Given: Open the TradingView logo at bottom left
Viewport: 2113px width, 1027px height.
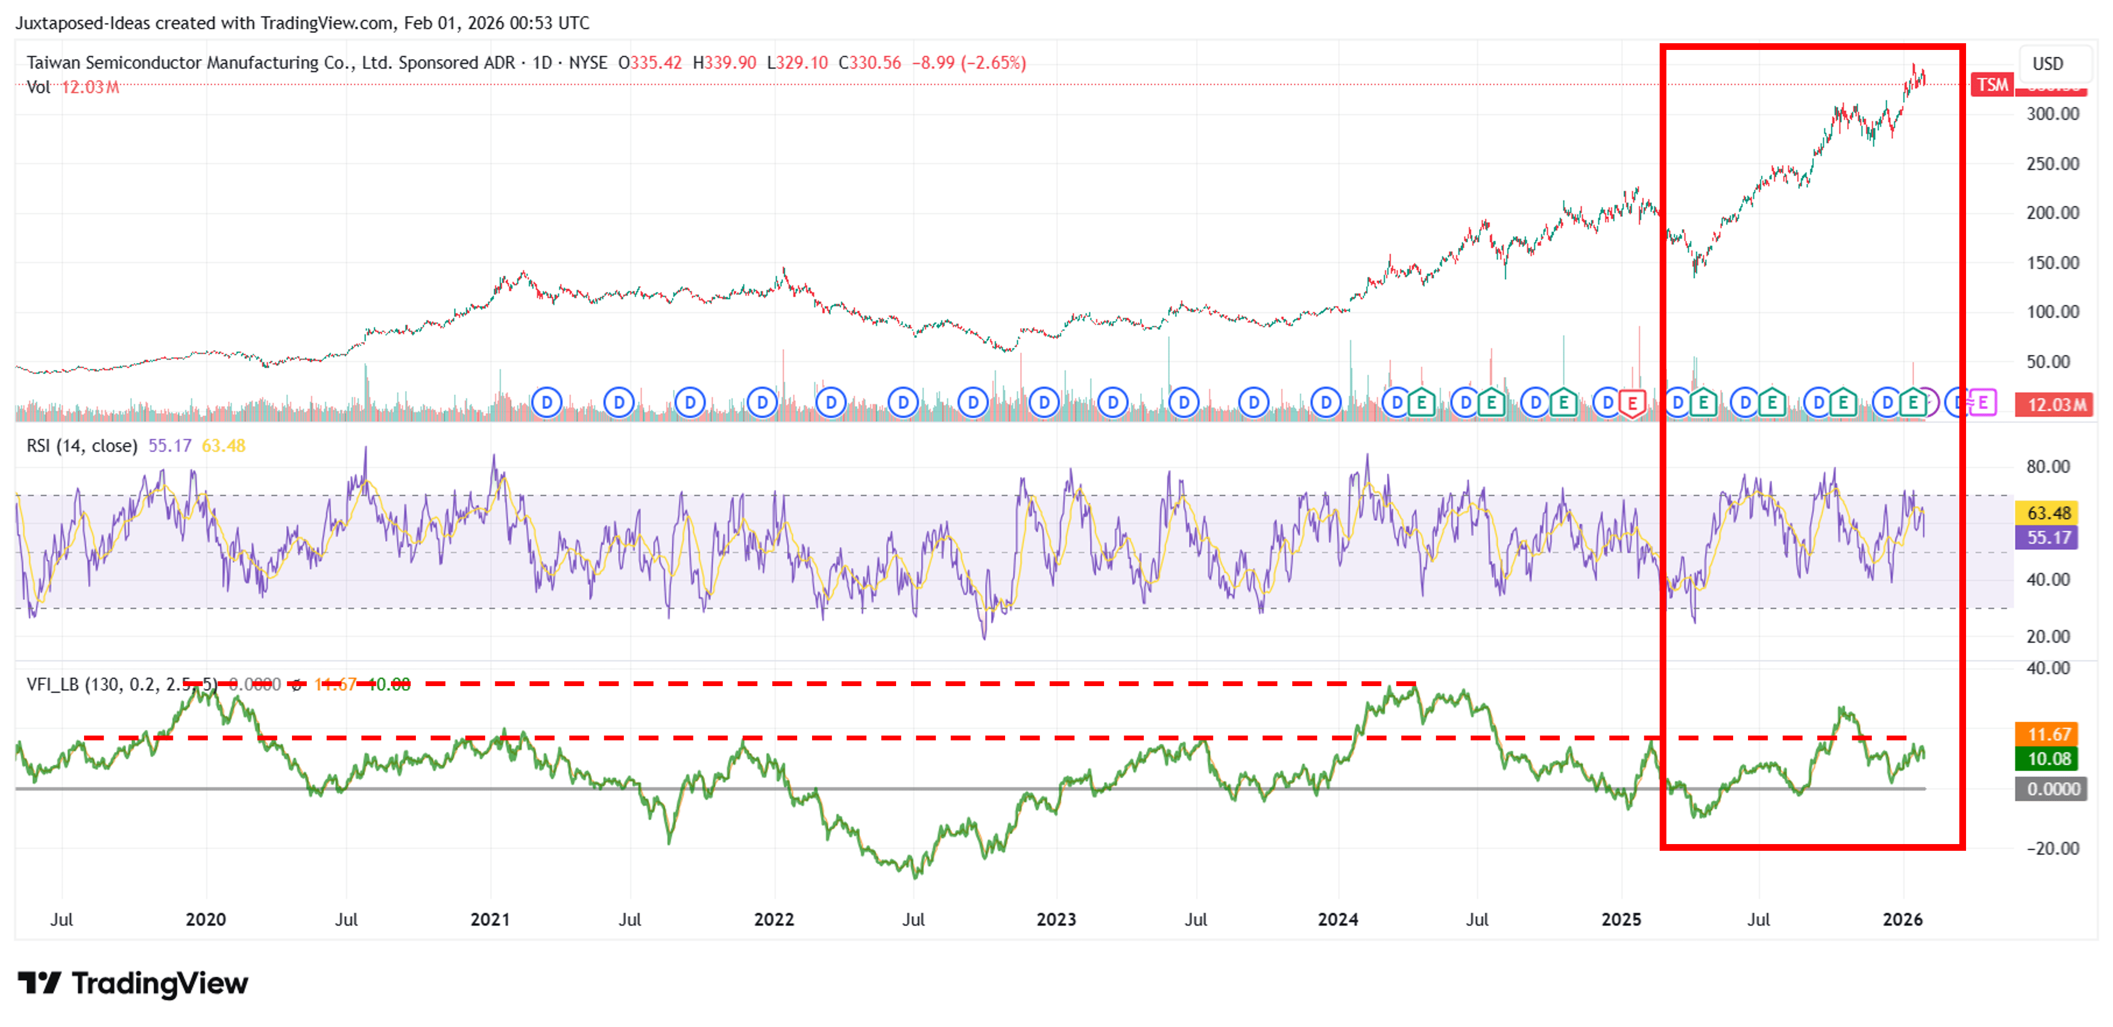Looking at the screenshot, I should 133,983.
